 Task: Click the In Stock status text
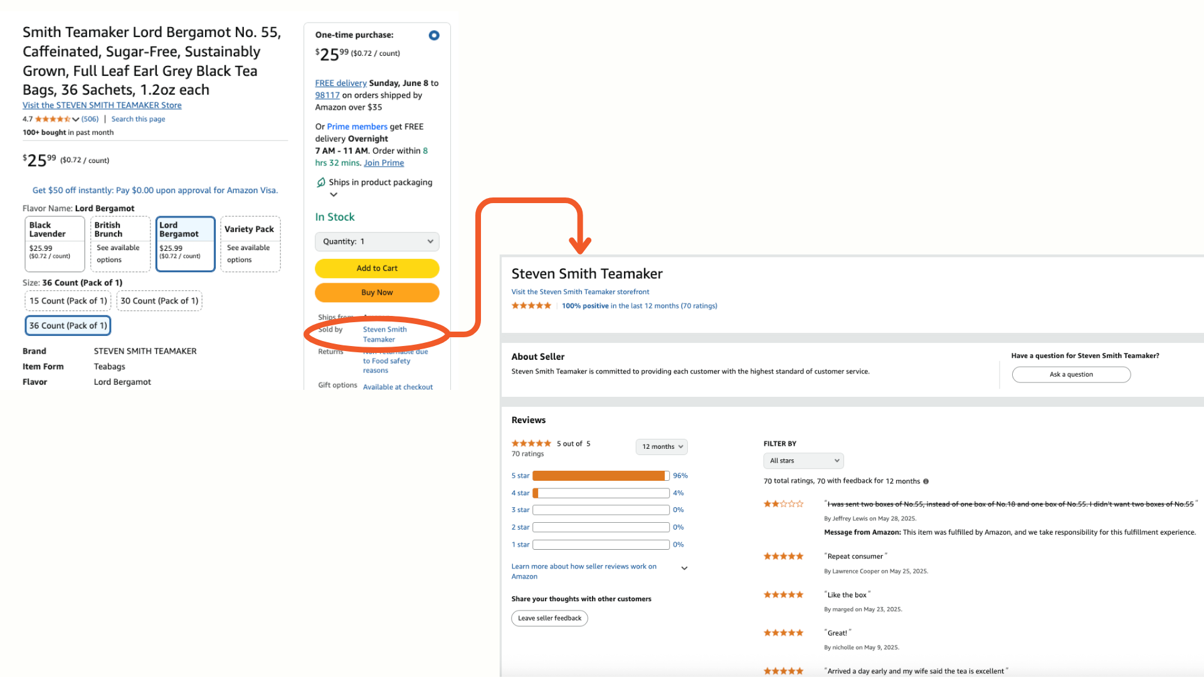point(335,217)
